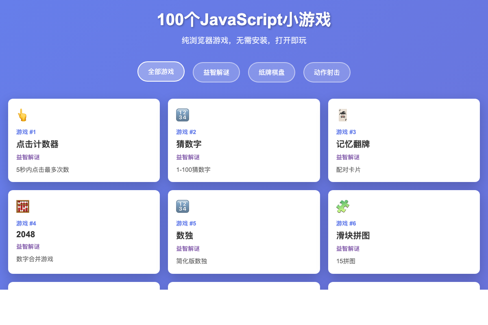Click the 游戏 #4 label
The height and width of the screenshot is (325, 488).
pyautogui.click(x=26, y=223)
